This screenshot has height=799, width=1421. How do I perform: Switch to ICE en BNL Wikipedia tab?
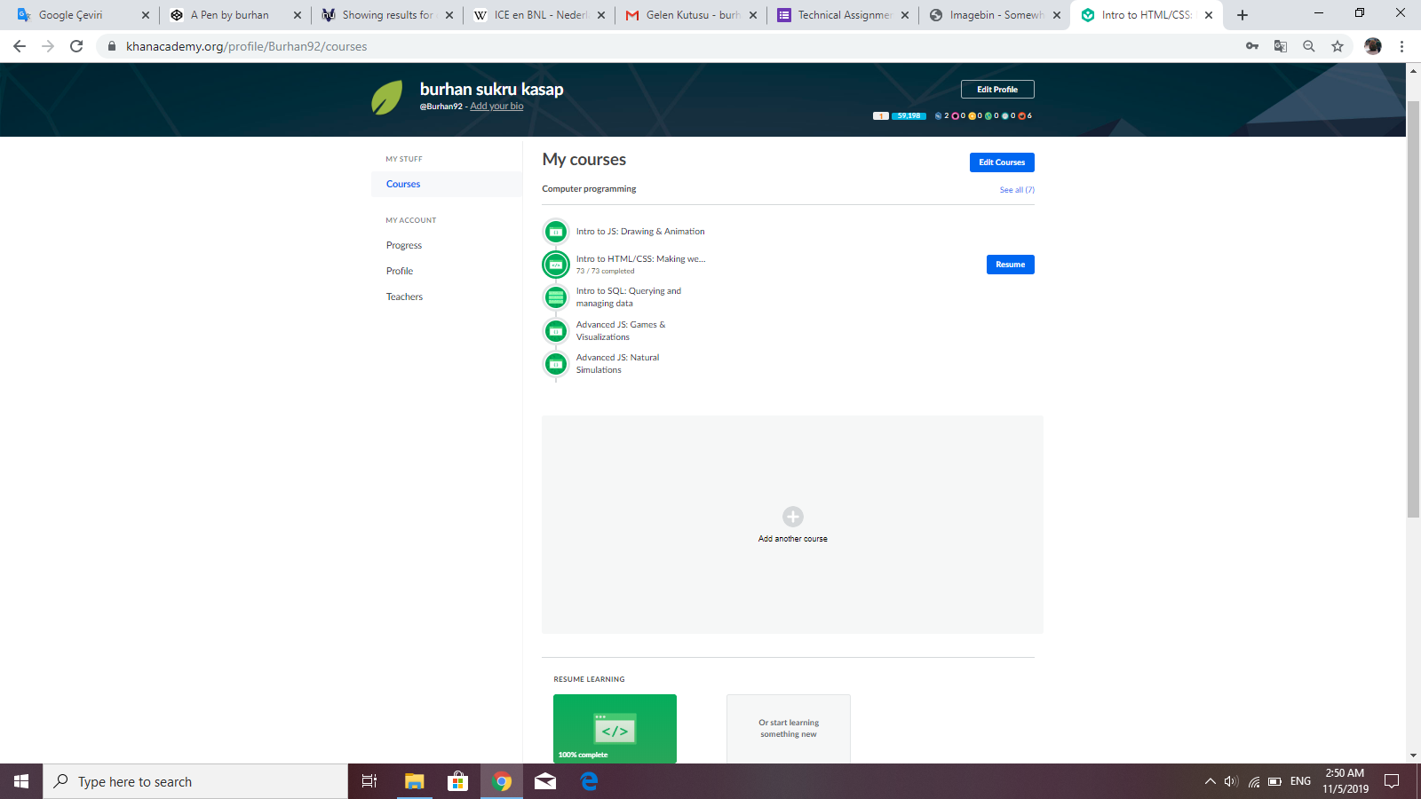[x=539, y=15]
